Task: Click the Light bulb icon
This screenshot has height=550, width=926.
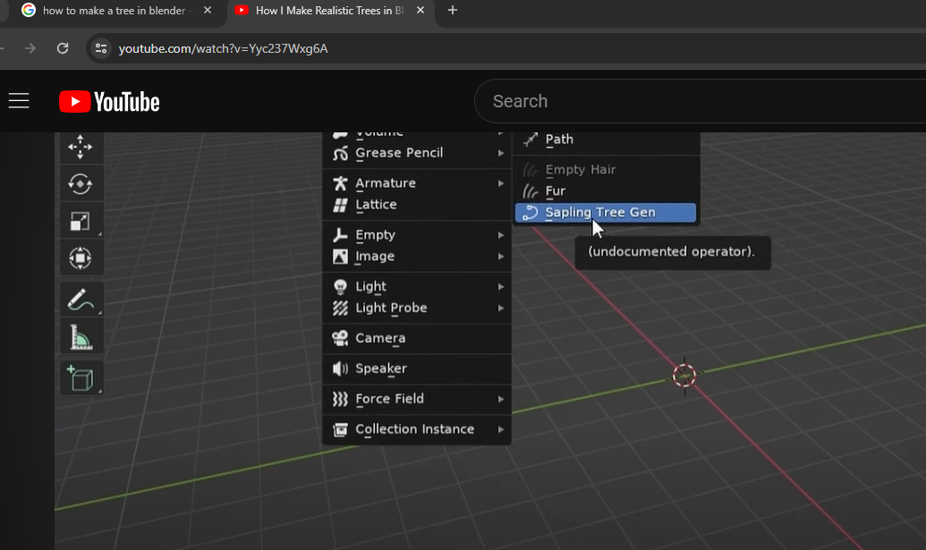Action: pyautogui.click(x=340, y=287)
